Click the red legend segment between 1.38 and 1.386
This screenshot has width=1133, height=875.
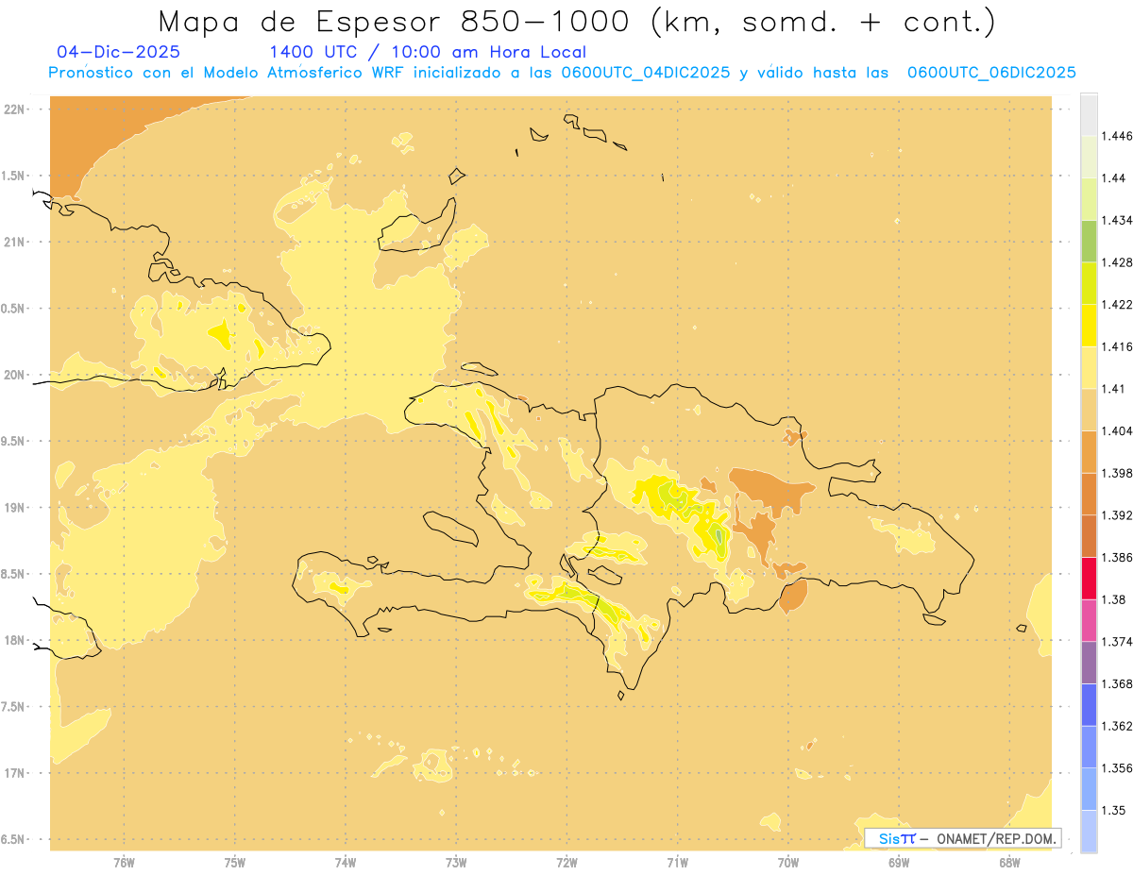click(x=1089, y=578)
